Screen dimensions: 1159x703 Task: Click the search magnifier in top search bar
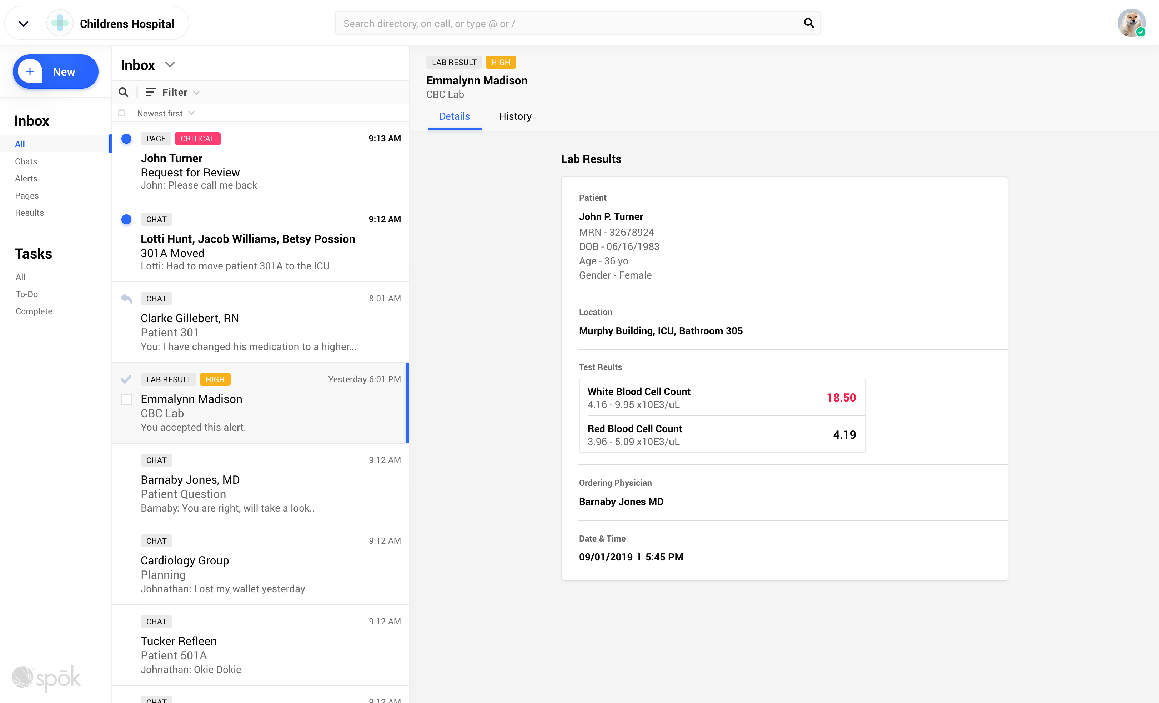pyautogui.click(x=809, y=23)
